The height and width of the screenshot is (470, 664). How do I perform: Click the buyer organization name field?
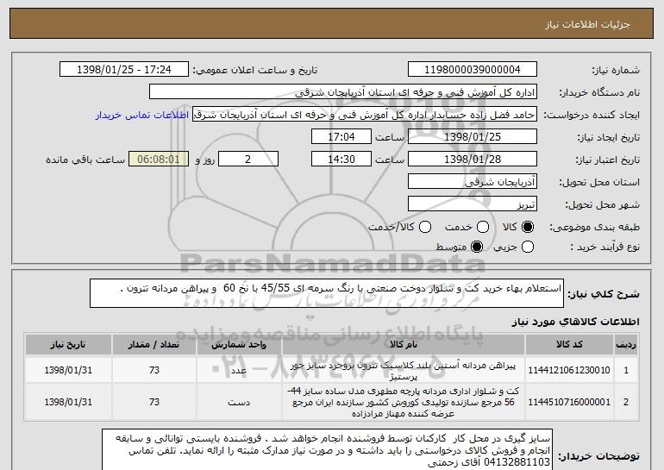(x=343, y=92)
